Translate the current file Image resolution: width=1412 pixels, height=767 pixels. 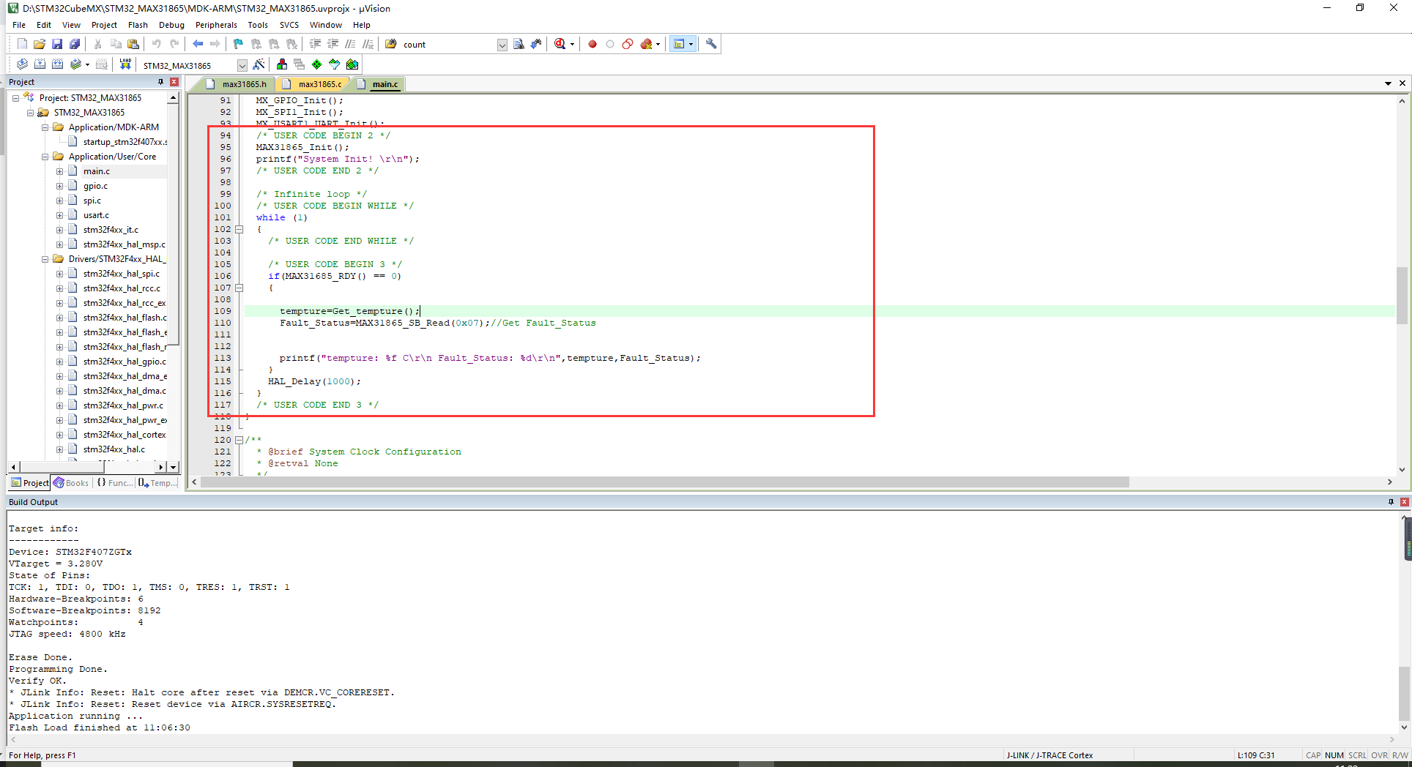[x=22, y=64]
